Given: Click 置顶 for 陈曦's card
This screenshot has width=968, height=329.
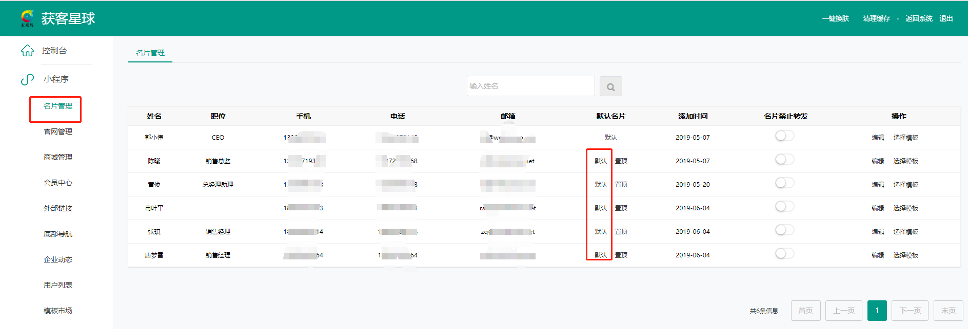Looking at the screenshot, I should pos(621,161).
